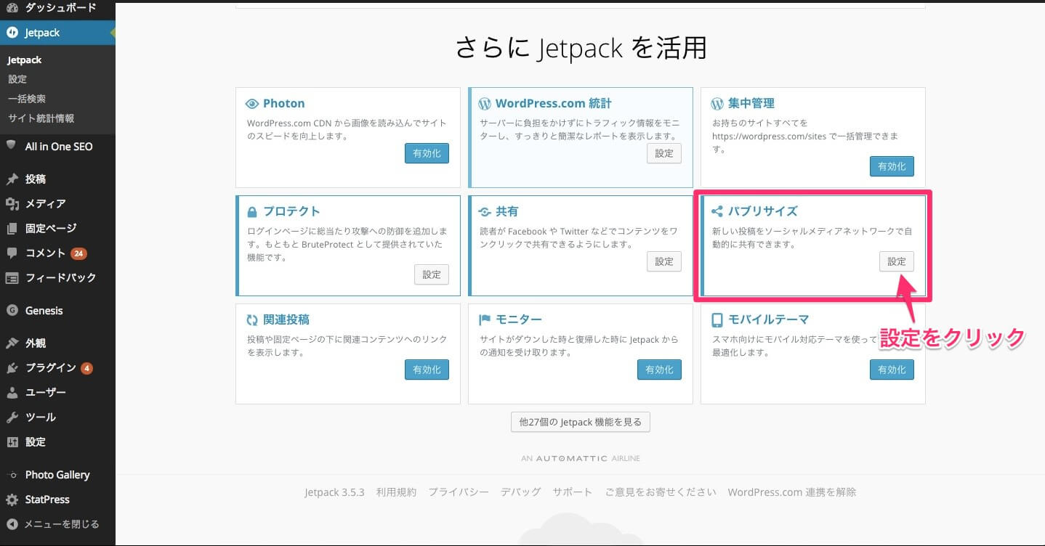
Task: Click the Jetpack 3.5.3 version link
Action: point(334,492)
